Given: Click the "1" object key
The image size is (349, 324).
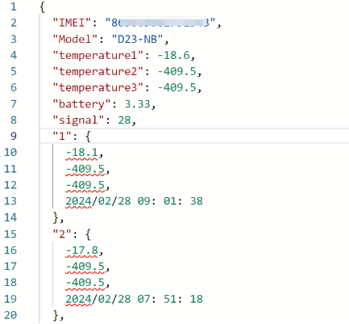Looking at the screenshot, I should click(x=62, y=136).
